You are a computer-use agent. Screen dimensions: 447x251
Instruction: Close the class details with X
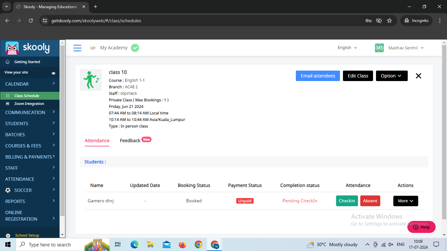point(418,76)
